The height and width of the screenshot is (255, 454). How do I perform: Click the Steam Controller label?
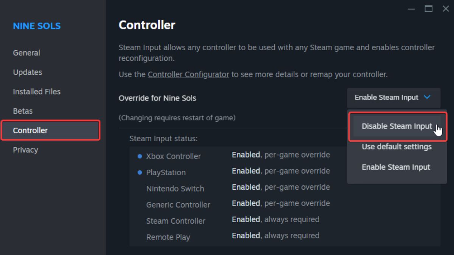tap(176, 221)
